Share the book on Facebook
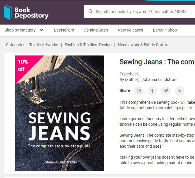 pyautogui.click(x=152, y=91)
